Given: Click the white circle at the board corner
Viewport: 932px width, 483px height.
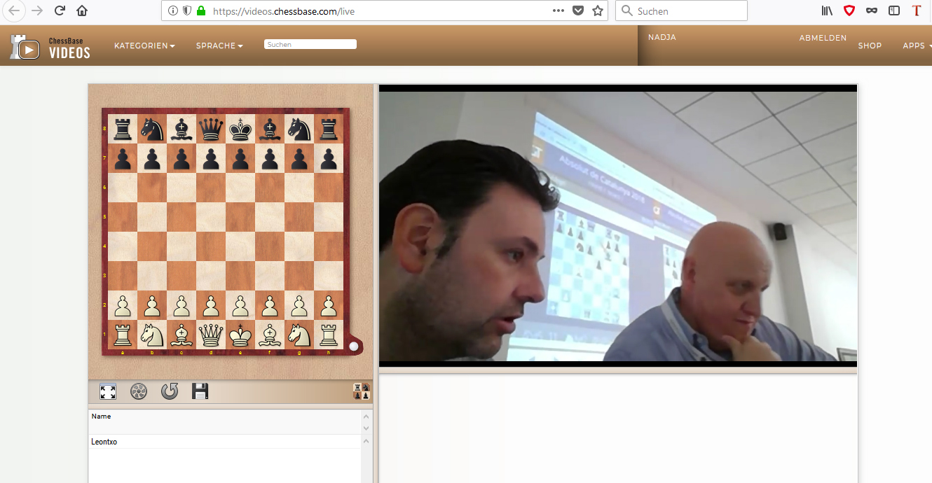Looking at the screenshot, I should (354, 345).
